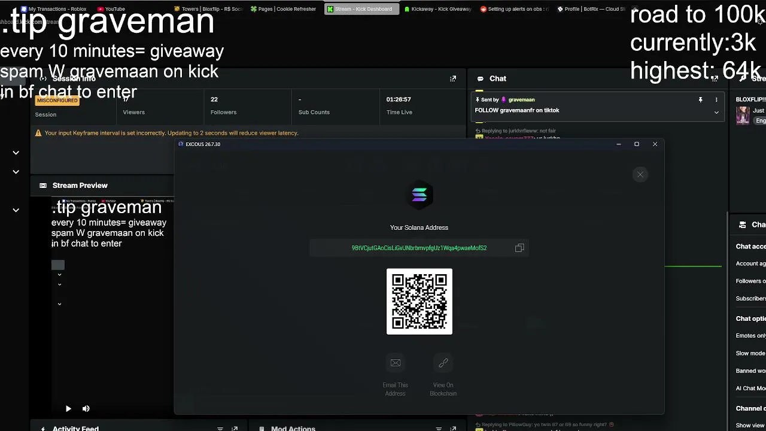Image resolution: width=766 pixels, height=431 pixels.
Task: Click the Stream Preview panel title
Action: coord(80,186)
